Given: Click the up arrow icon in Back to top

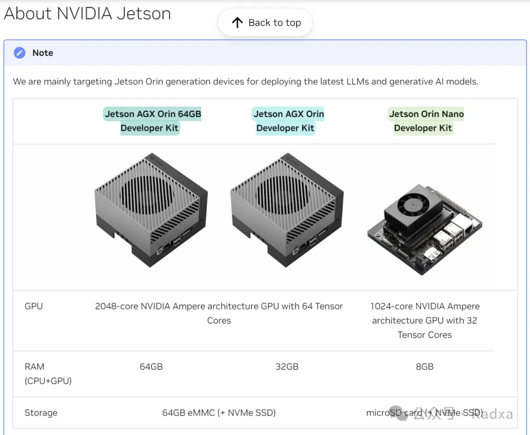Looking at the screenshot, I should [238, 23].
